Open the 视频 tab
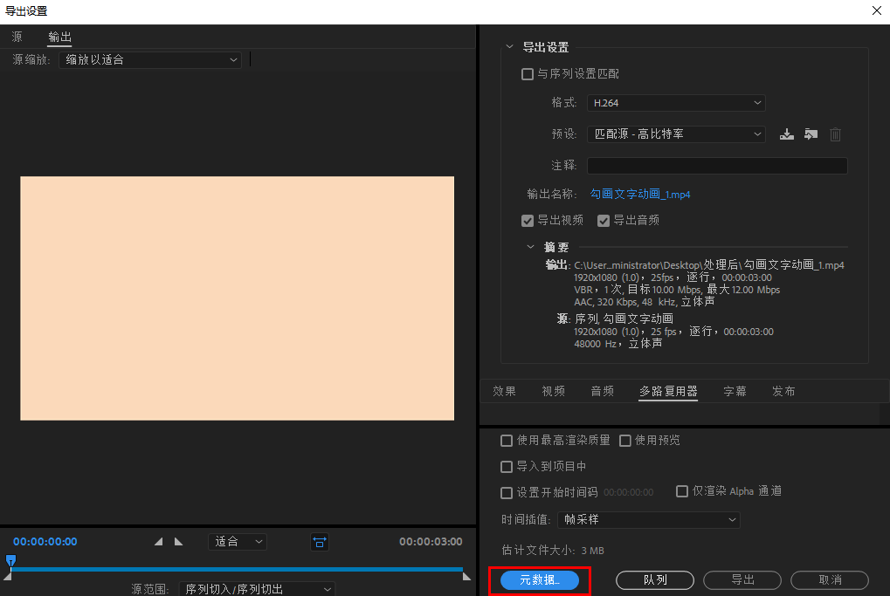Image resolution: width=890 pixels, height=596 pixels. coord(554,391)
